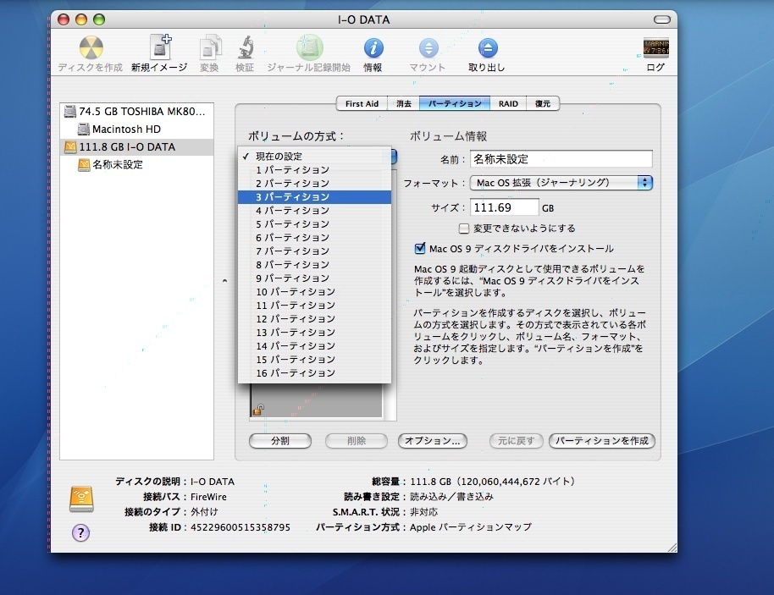Switch to First Aid tab
The width and height of the screenshot is (774, 595).
point(362,103)
